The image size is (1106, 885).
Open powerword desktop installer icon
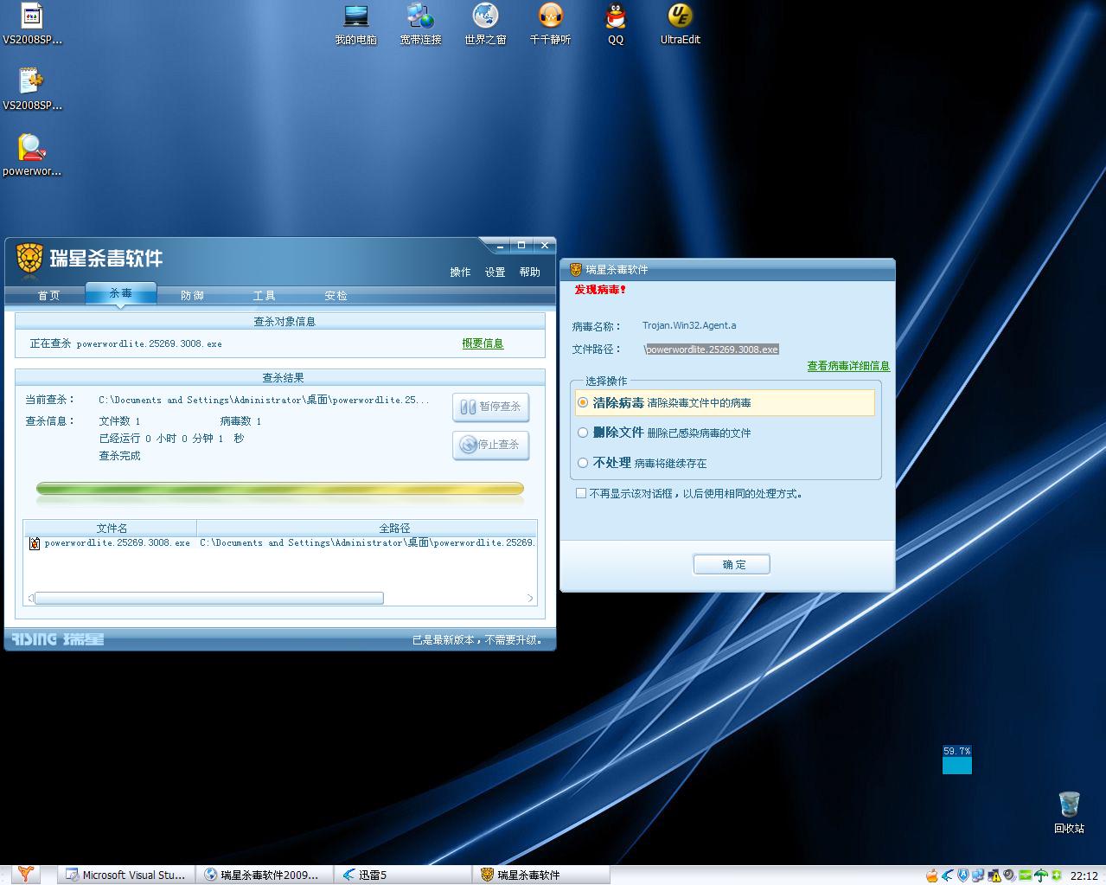[31, 149]
